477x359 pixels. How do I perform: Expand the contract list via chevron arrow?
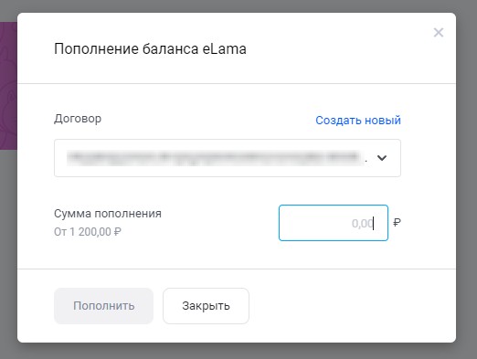pos(382,158)
